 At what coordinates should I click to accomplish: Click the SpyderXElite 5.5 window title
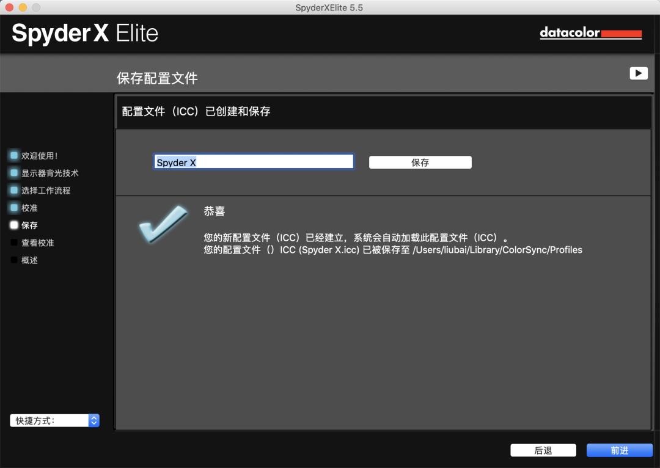tap(329, 7)
